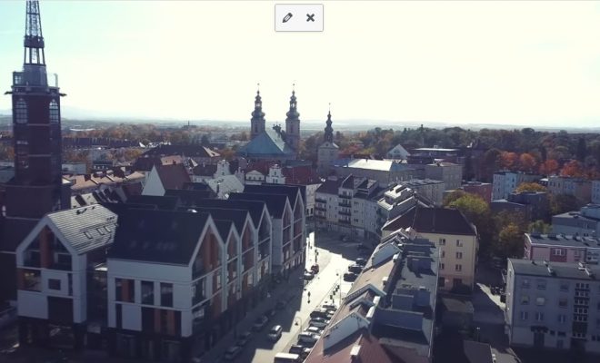Click the grey apartment block at bottom right

click(x=550, y=304)
